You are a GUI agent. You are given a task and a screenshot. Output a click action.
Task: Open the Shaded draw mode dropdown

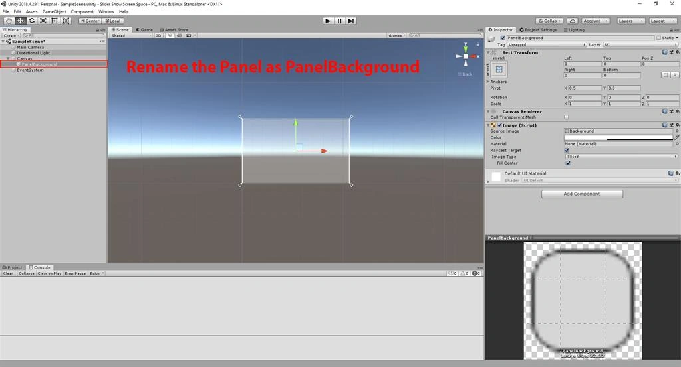click(131, 36)
